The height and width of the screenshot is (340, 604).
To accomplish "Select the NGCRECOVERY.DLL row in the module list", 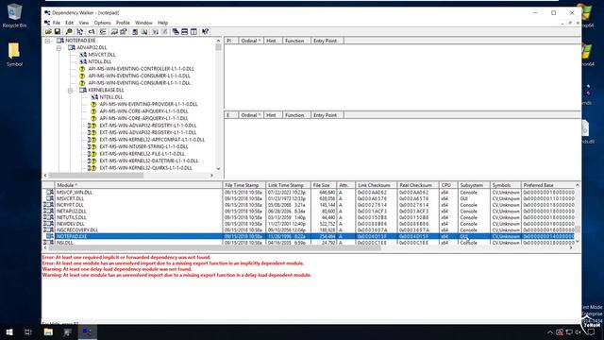I will click(309, 229).
